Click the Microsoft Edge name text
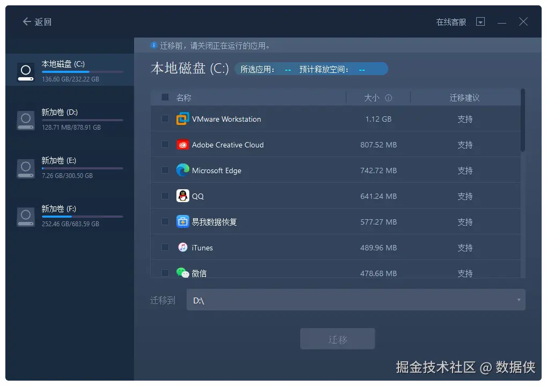 [x=217, y=170]
